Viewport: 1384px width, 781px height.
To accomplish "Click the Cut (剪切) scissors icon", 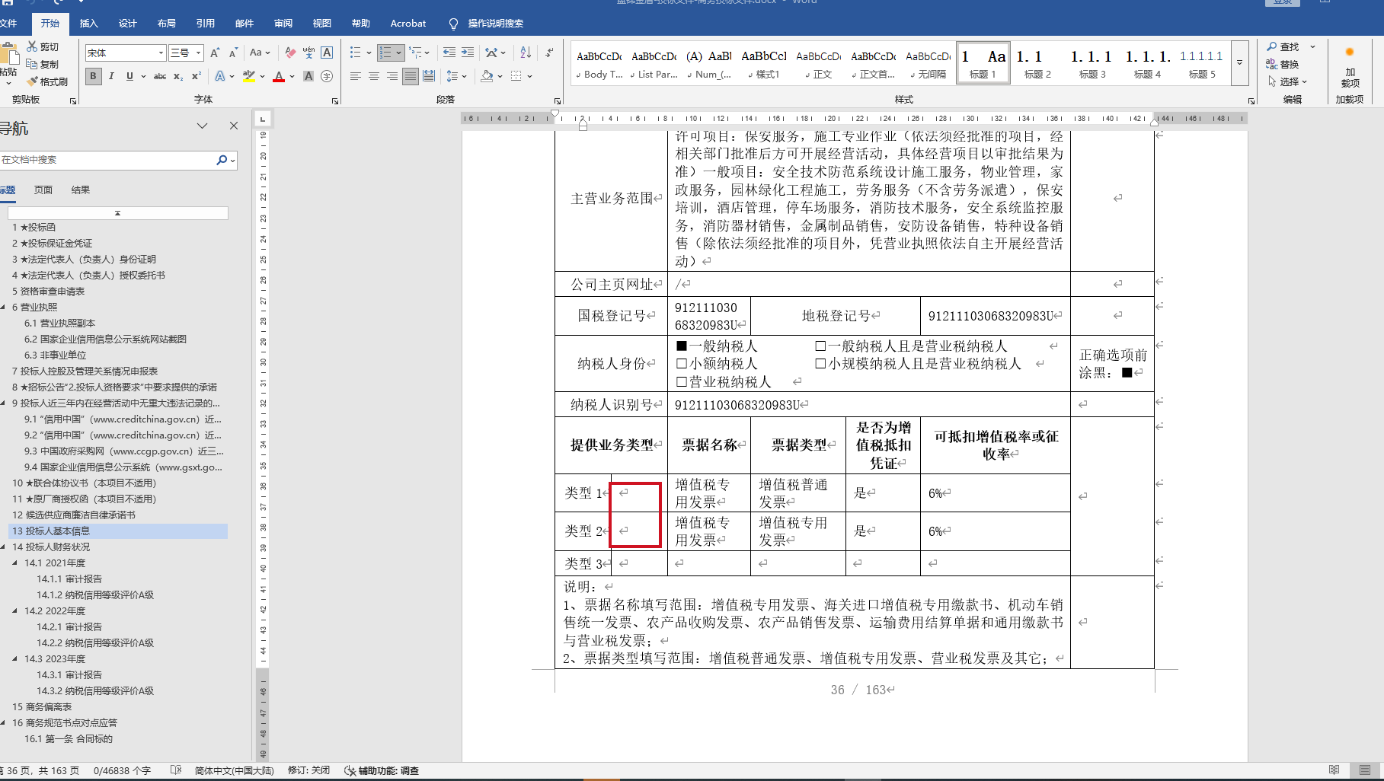I will coord(33,47).
